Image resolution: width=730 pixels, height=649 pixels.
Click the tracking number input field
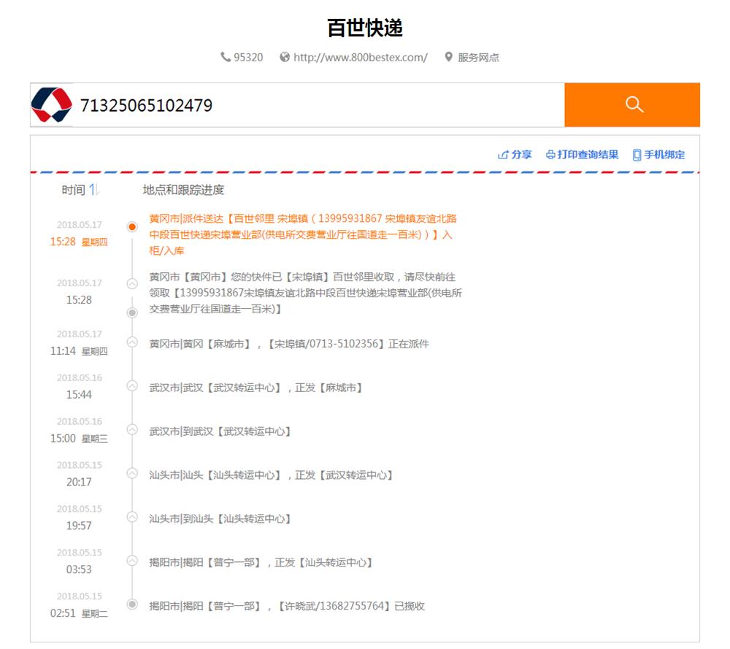(318, 106)
